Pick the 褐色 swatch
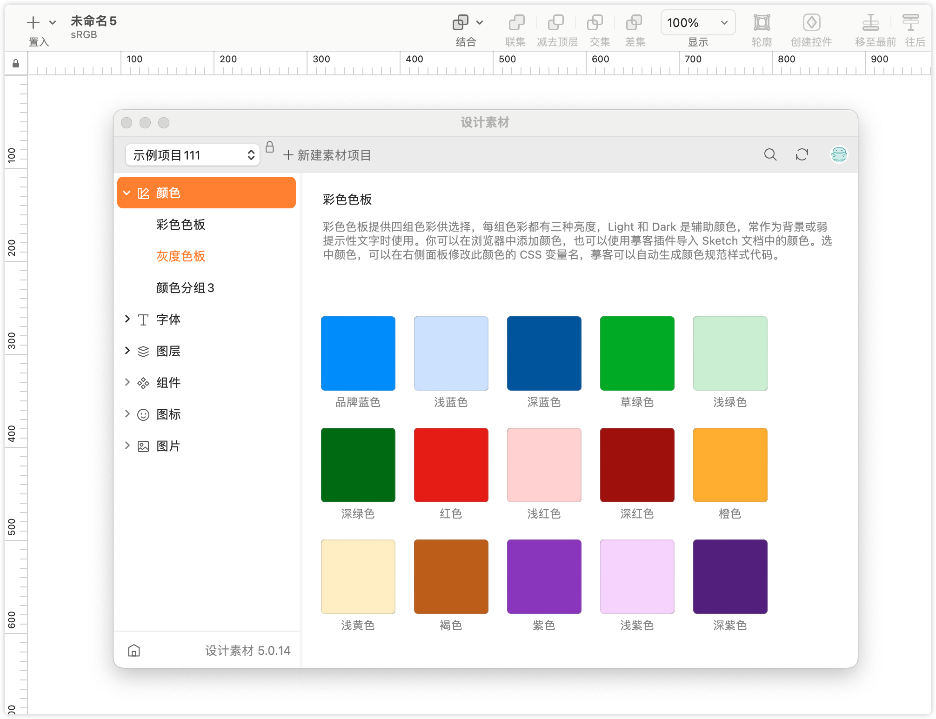This screenshot has height=719, width=936. pos(451,577)
